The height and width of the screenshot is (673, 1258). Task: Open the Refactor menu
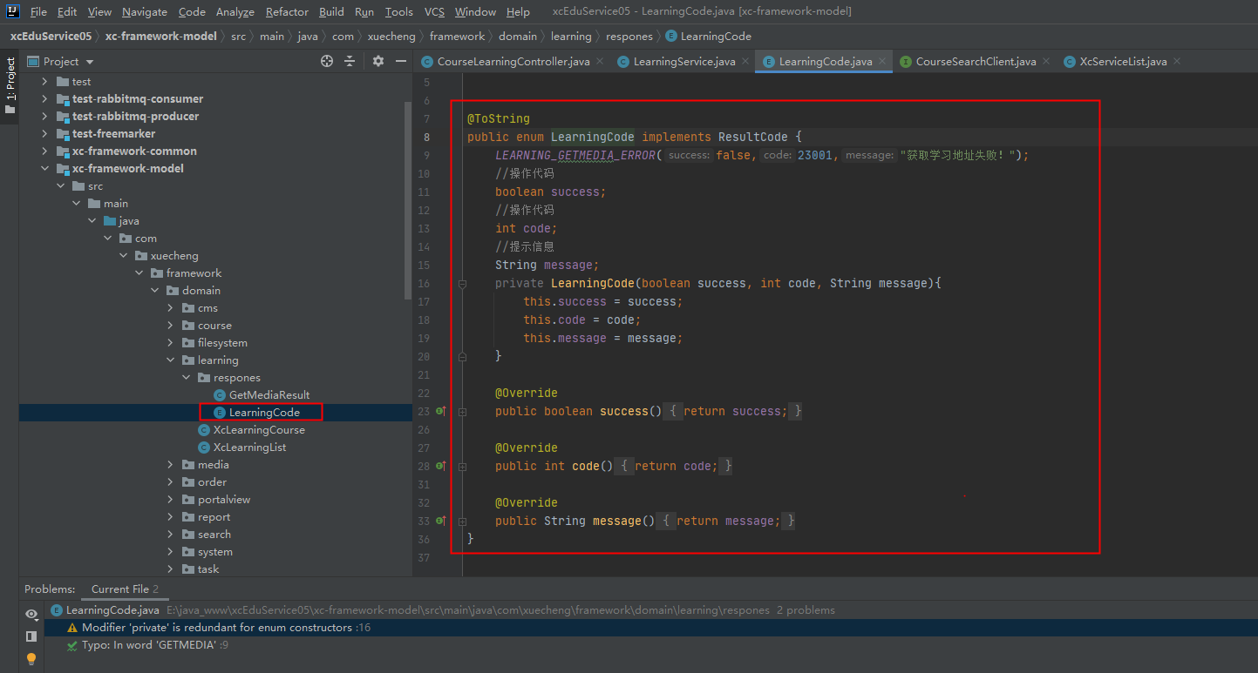tap(287, 11)
